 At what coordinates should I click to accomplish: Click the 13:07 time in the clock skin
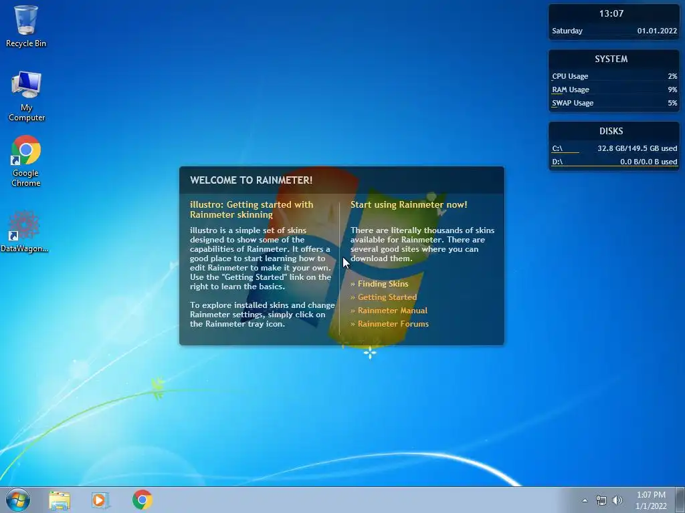point(611,13)
